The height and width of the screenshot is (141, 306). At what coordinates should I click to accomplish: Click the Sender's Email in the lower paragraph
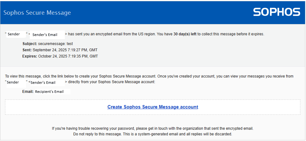coord(44,83)
